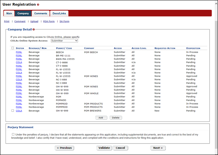Go to the Docs/Links tab

pos(59,14)
